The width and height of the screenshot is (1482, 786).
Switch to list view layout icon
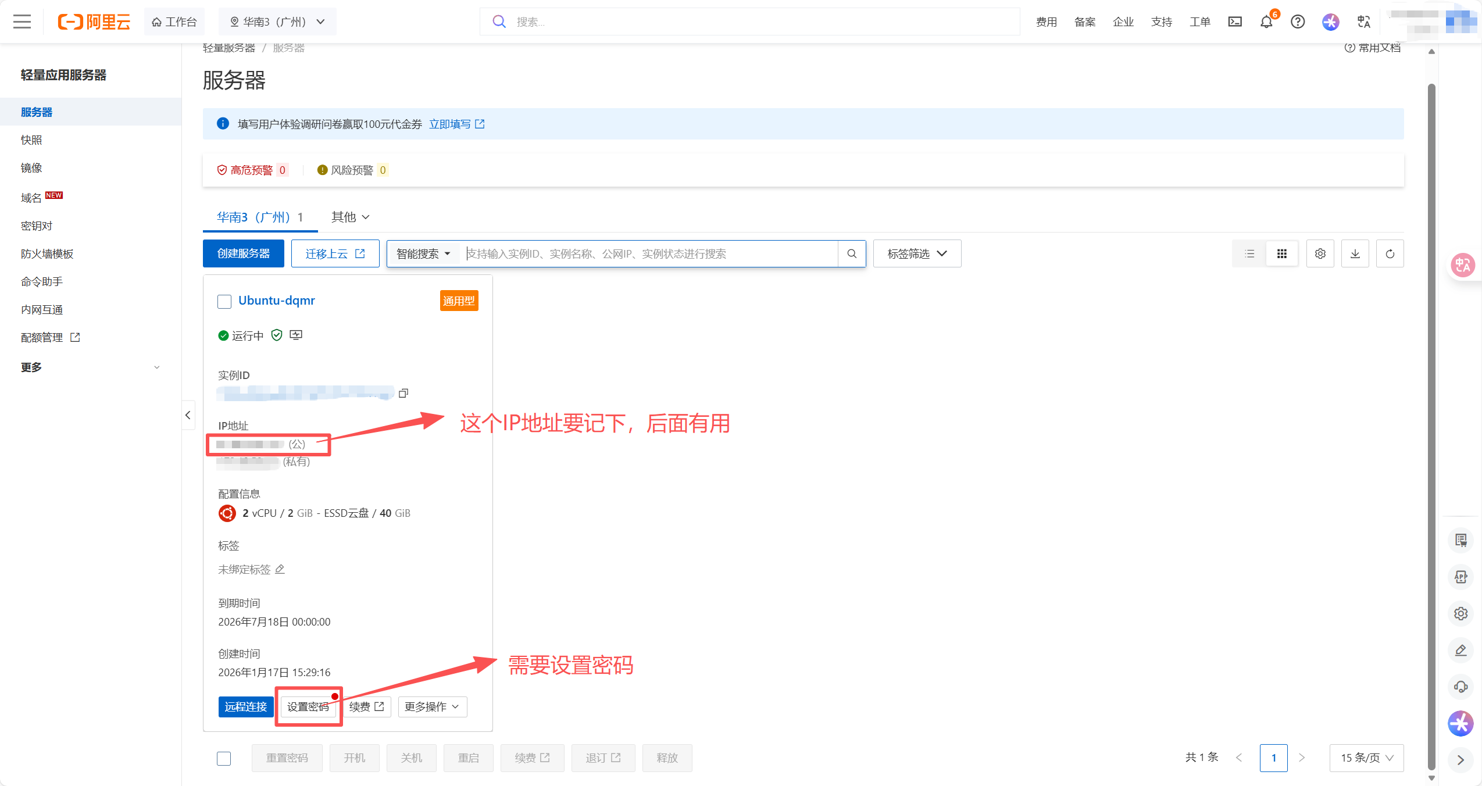(1249, 253)
